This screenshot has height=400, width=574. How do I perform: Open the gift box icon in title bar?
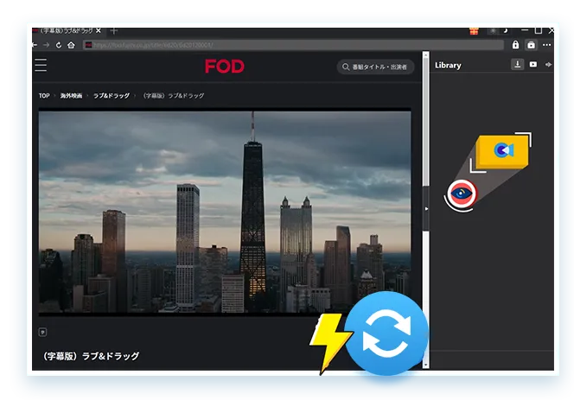pos(474,31)
